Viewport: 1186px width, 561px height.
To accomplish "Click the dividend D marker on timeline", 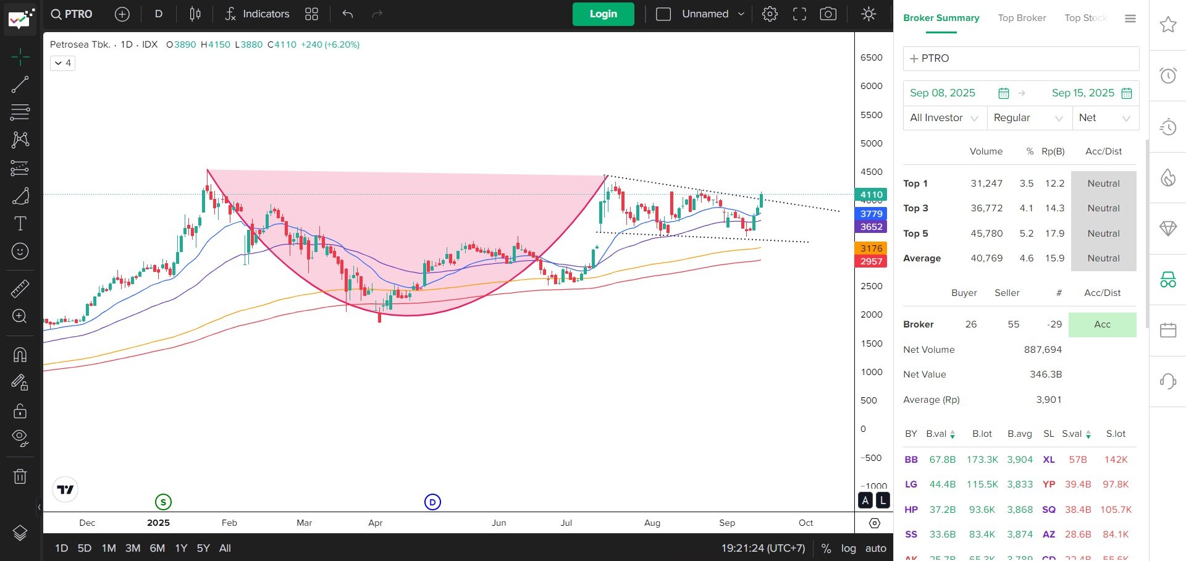I will pos(432,502).
